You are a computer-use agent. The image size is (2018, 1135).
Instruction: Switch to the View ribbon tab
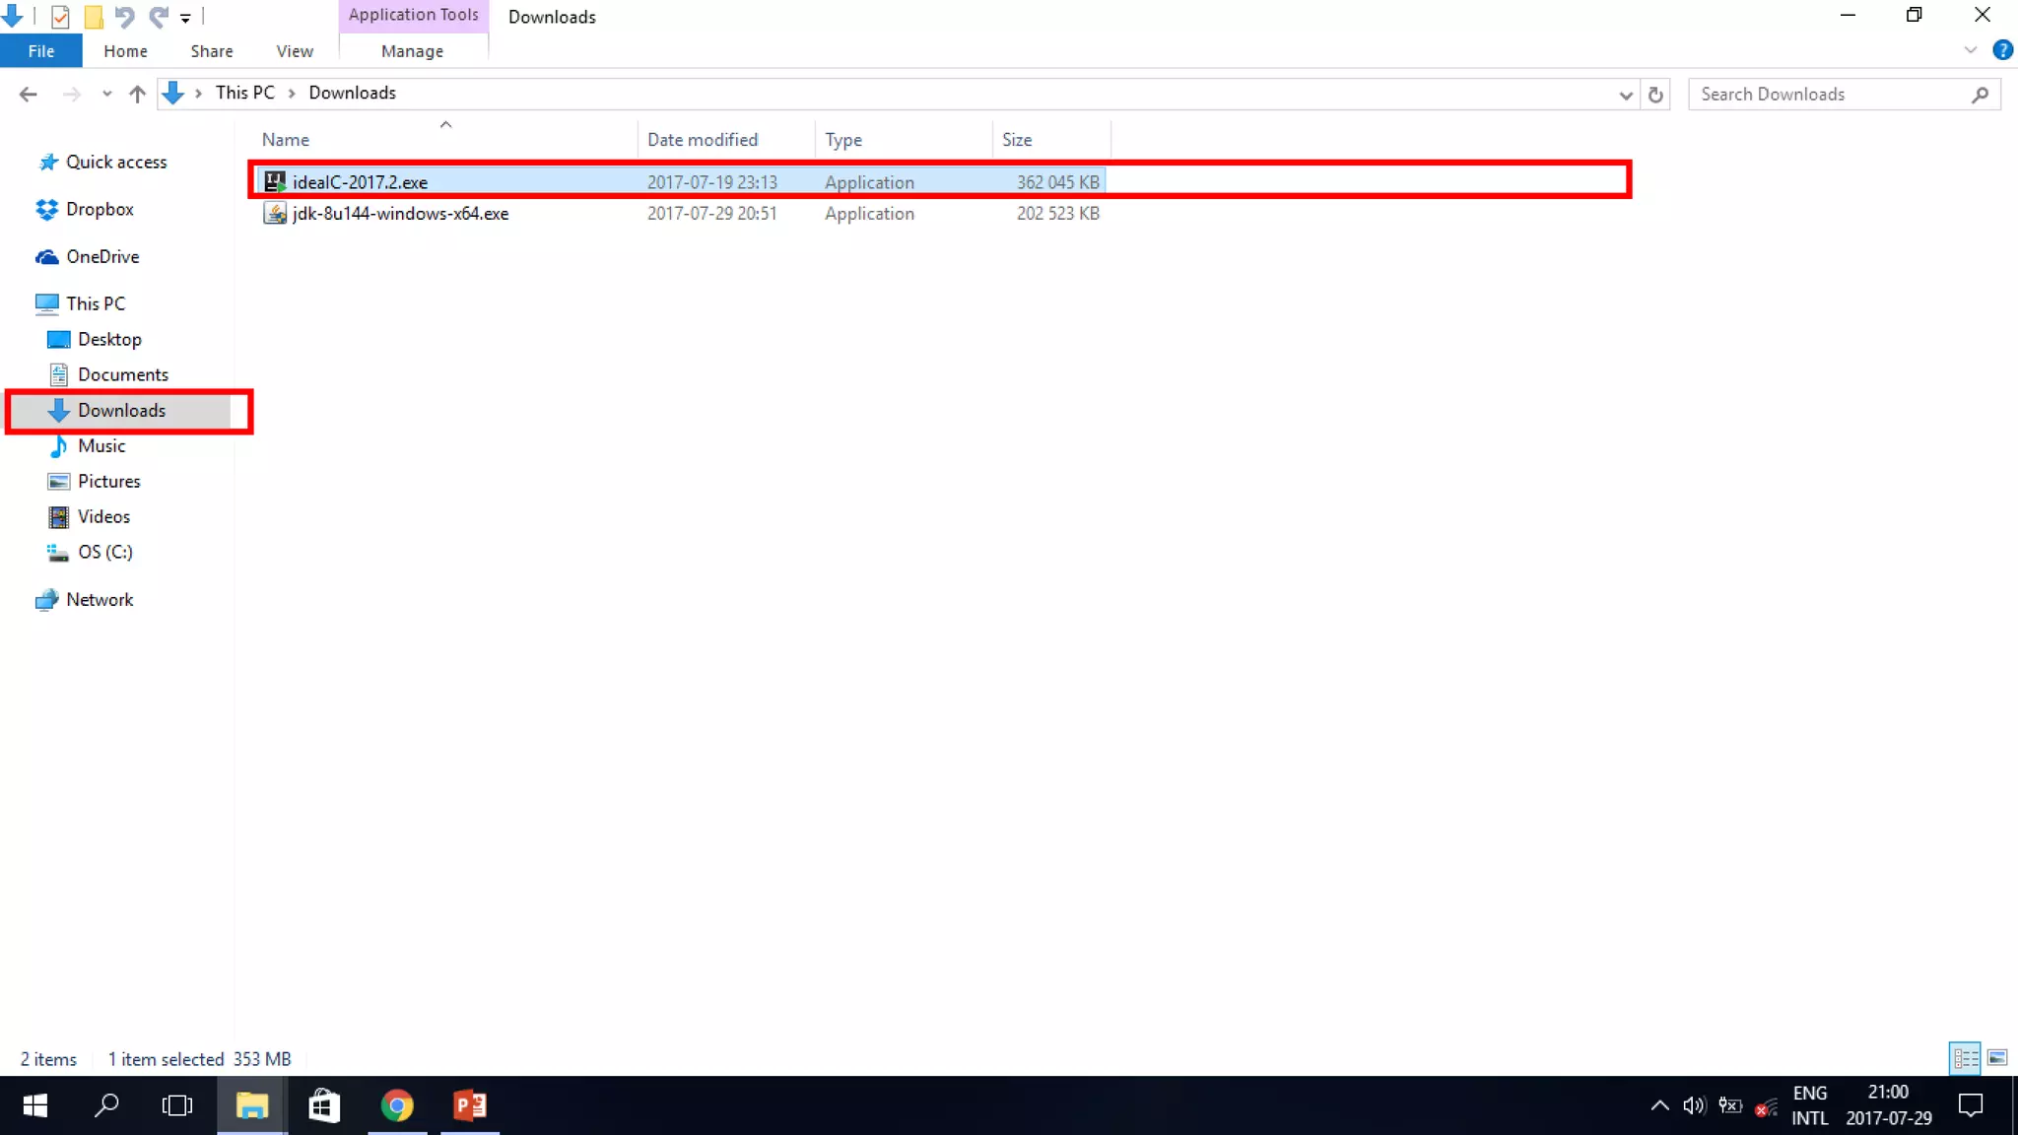pos(295,51)
